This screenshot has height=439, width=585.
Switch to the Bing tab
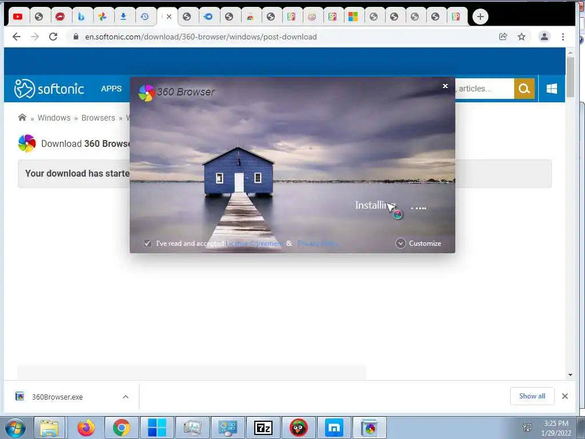[x=81, y=17]
